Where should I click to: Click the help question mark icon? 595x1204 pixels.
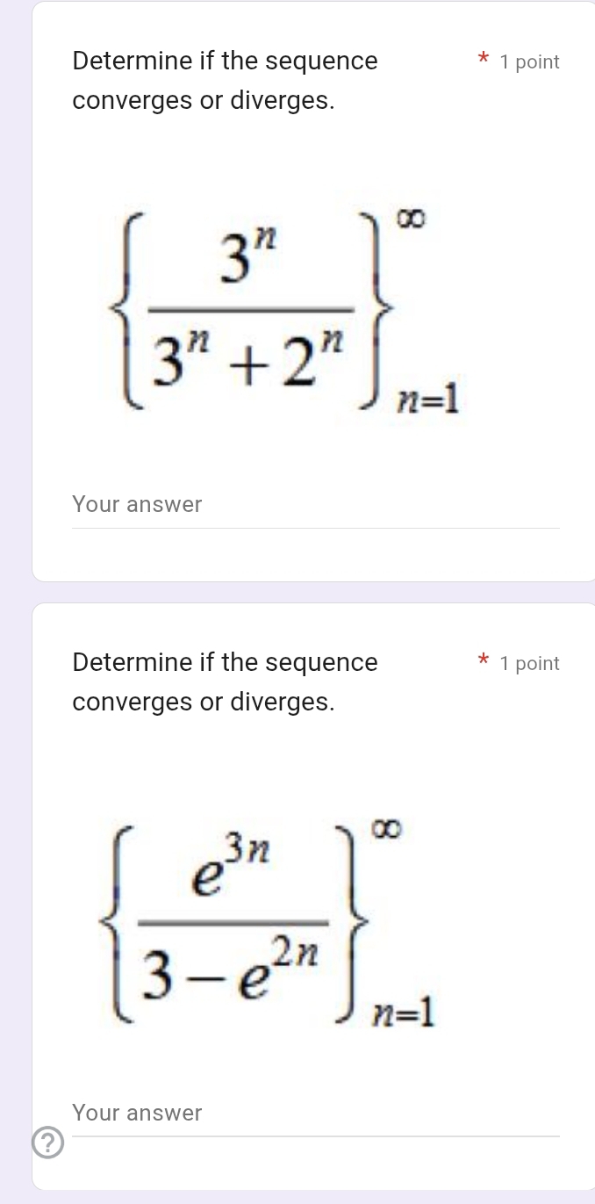point(48,1143)
